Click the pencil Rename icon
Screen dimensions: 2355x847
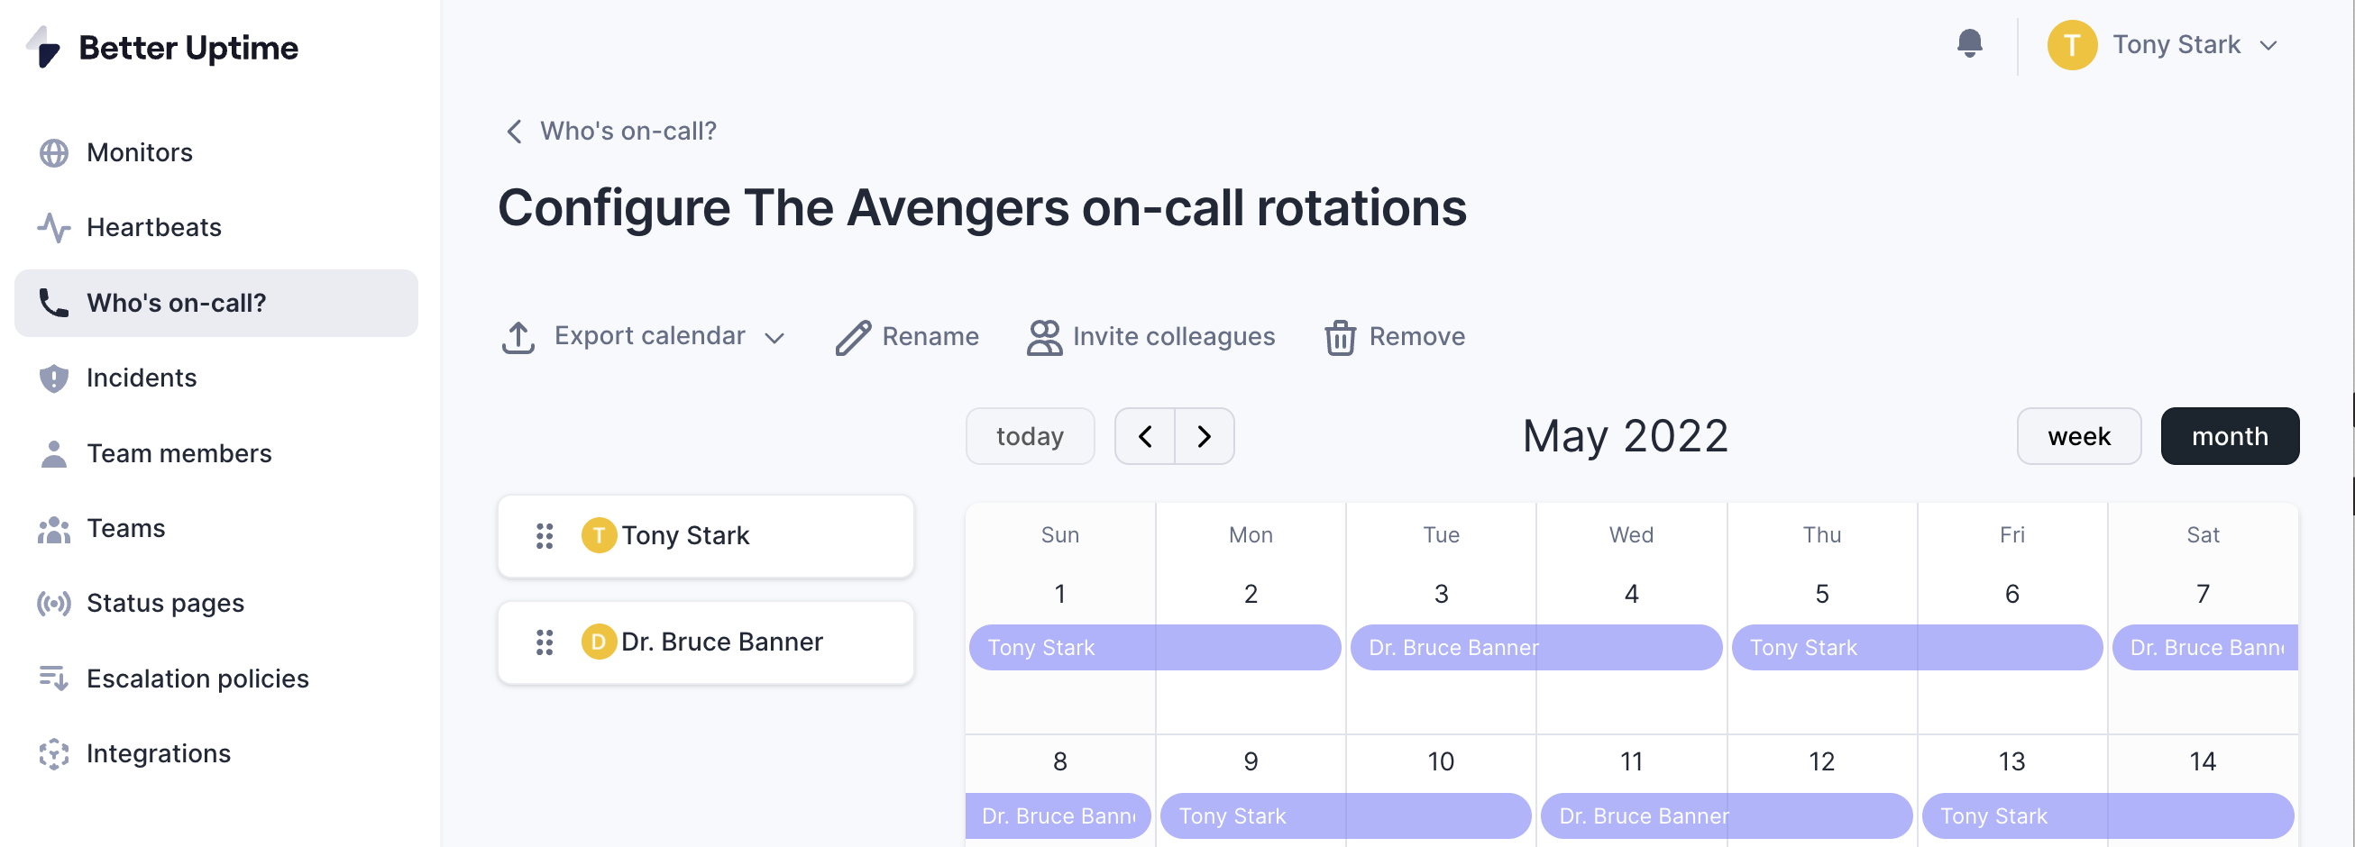pyautogui.click(x=852, y=337)
